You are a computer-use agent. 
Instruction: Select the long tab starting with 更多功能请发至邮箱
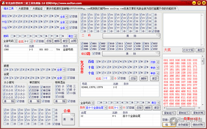coord(111,9)
